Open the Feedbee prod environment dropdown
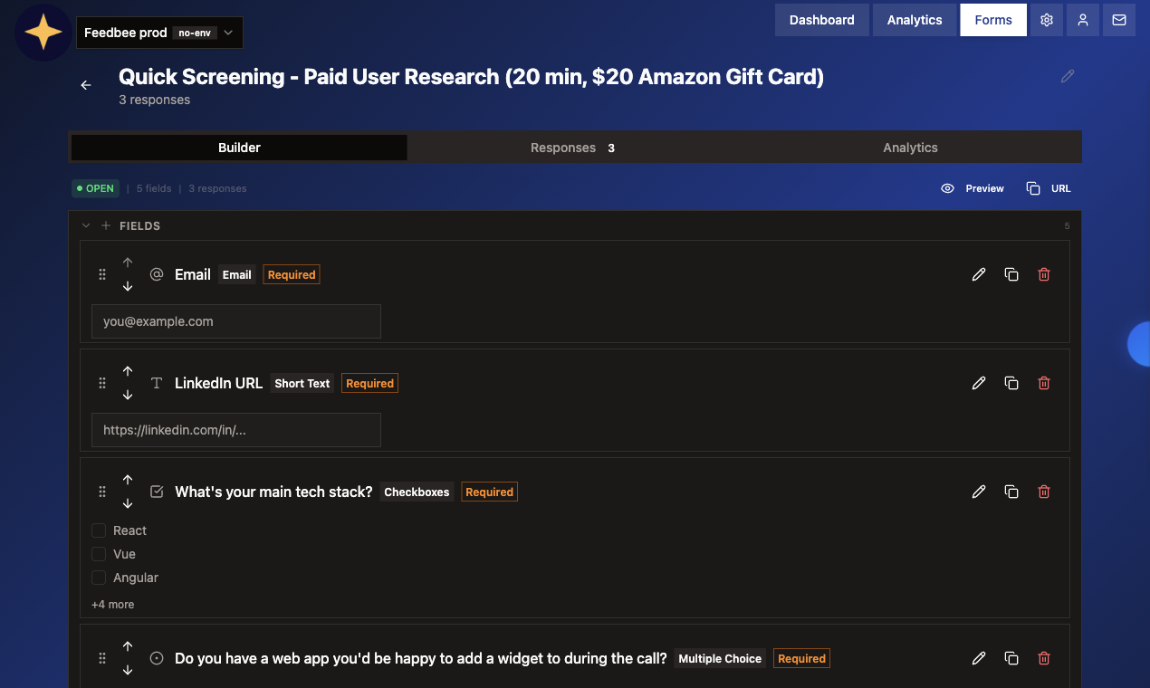 tap(159, 33)
